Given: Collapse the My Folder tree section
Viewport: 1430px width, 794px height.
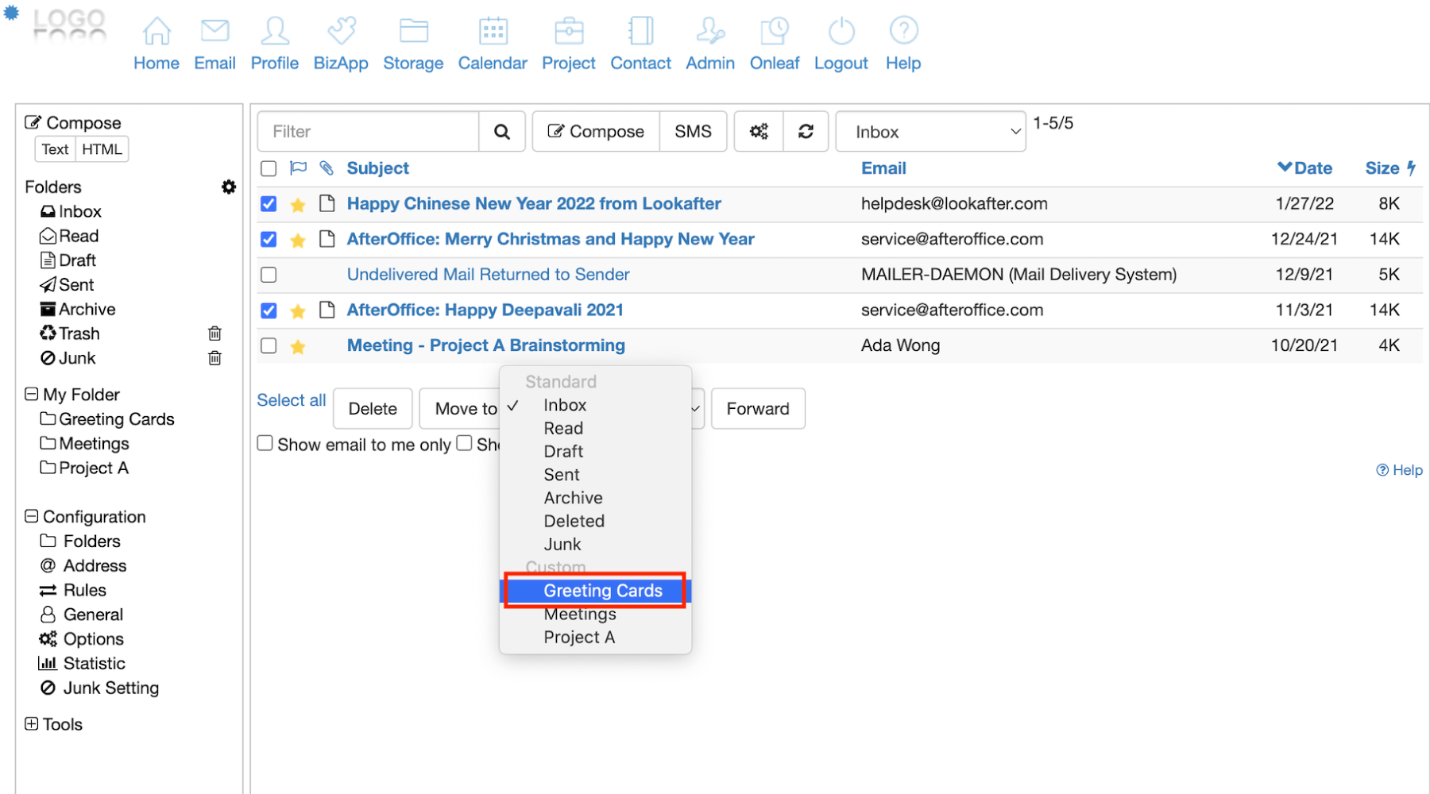Looking at the screenshot, I should (32, 395).
